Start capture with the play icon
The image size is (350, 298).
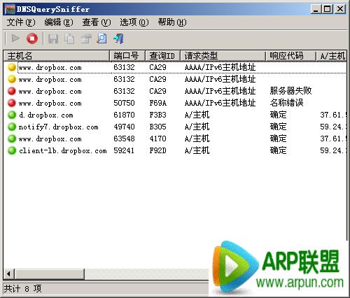(15, 38)
